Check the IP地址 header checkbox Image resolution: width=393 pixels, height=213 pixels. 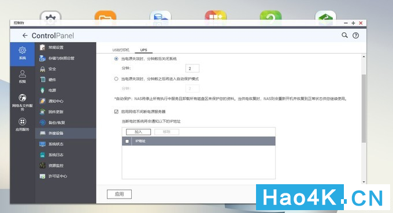[127, 142]
